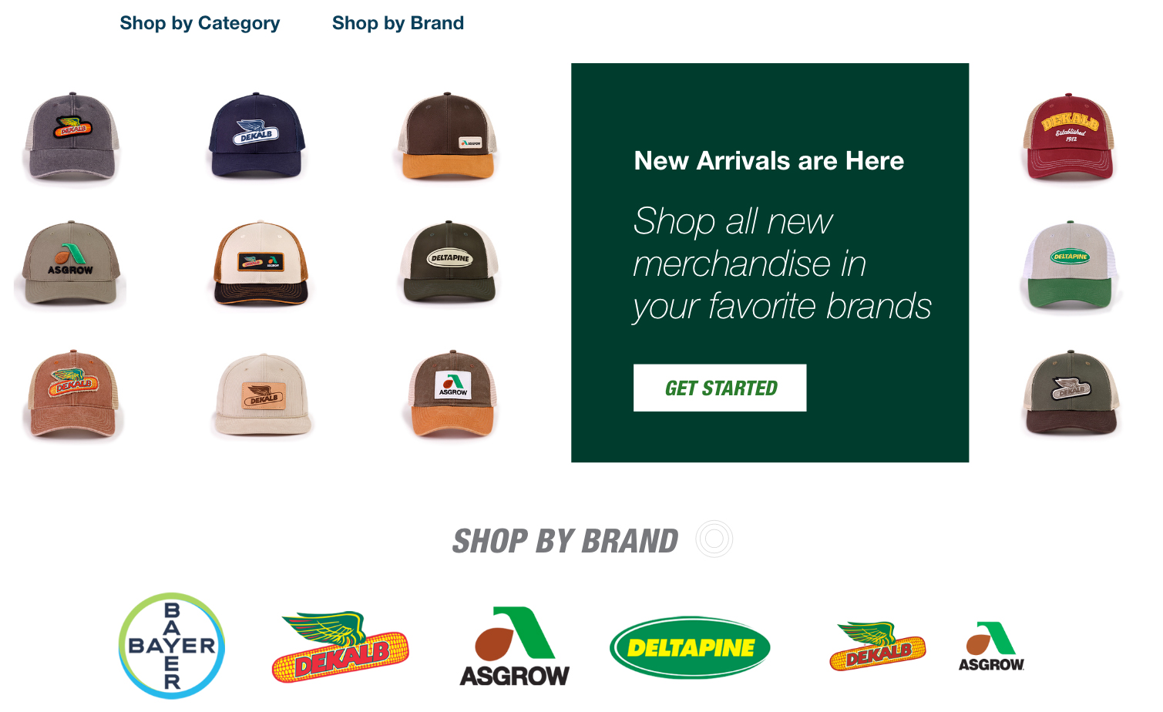Image resolution: width=1163 pixels, height=712 pixels.
Task: Click the GET STARTED button
Action: 720,388
